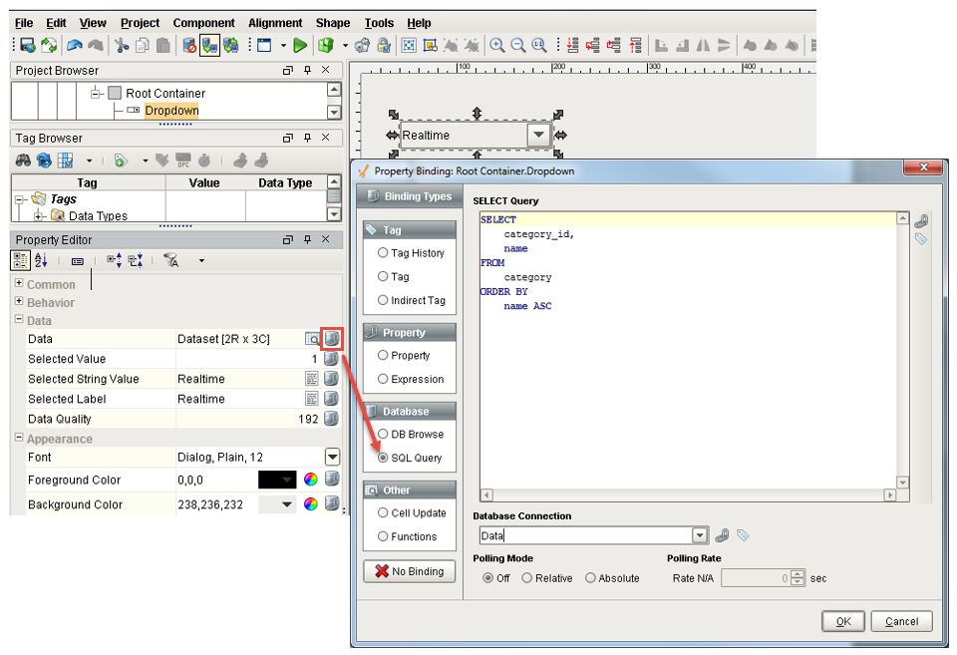Open the Foreground Color picker wheel
This screenshot has height=655, width=957.
[x=312, y=480]
